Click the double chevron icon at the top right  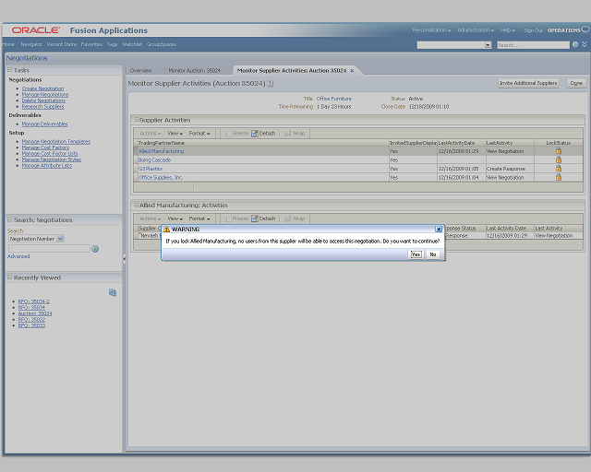(x=585, y=44)
